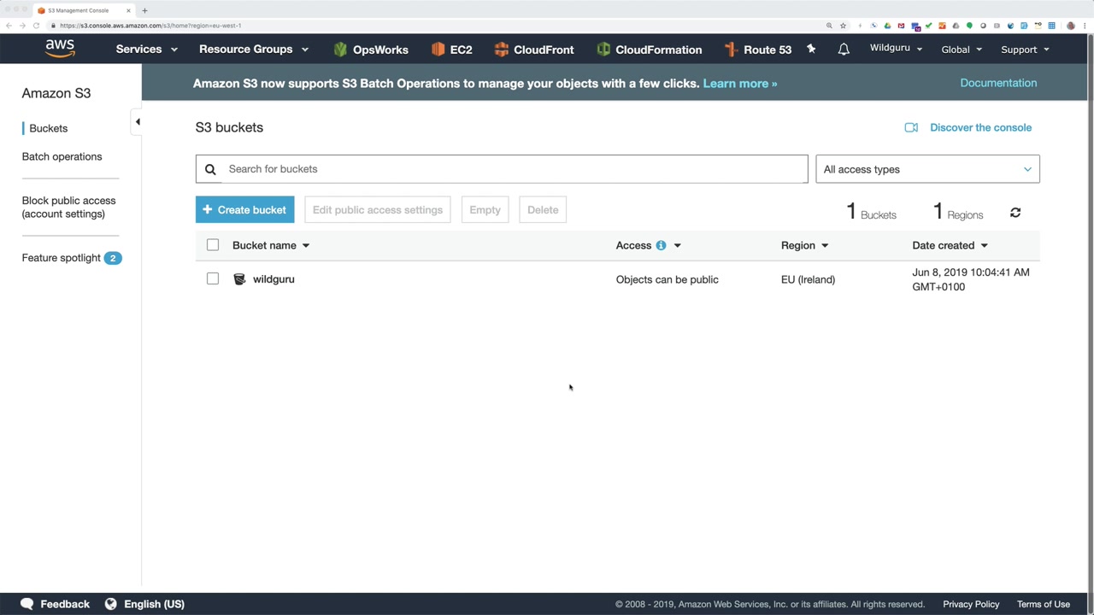
Task: Open the Documentation link
Action: coord(998,83)
